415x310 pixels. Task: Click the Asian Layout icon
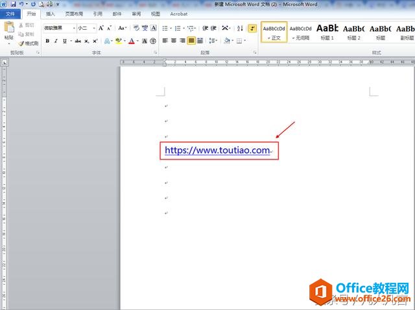point(226,28)
